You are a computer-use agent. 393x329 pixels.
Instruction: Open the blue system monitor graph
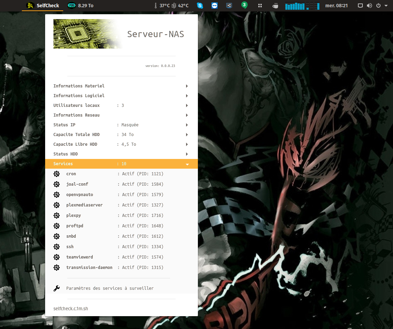click(x=302, y=6)
